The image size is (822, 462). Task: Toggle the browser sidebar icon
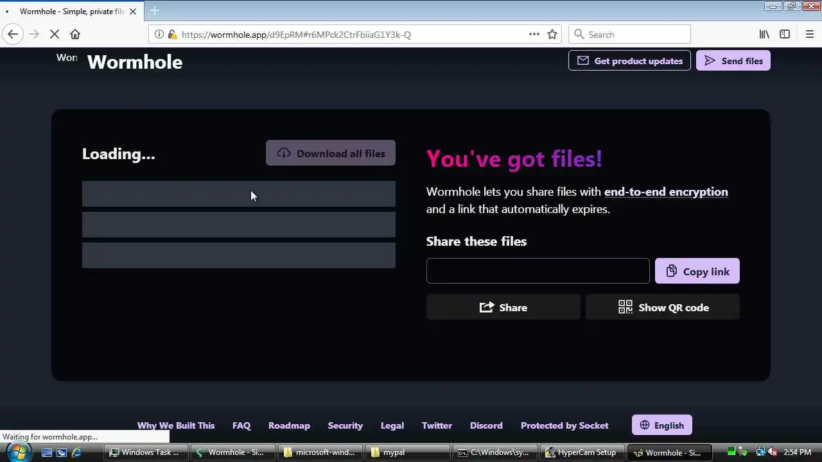(x=785, y=35)
